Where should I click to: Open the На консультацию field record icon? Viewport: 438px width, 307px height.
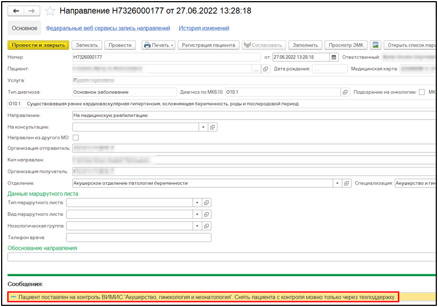[x=213, y=127]
